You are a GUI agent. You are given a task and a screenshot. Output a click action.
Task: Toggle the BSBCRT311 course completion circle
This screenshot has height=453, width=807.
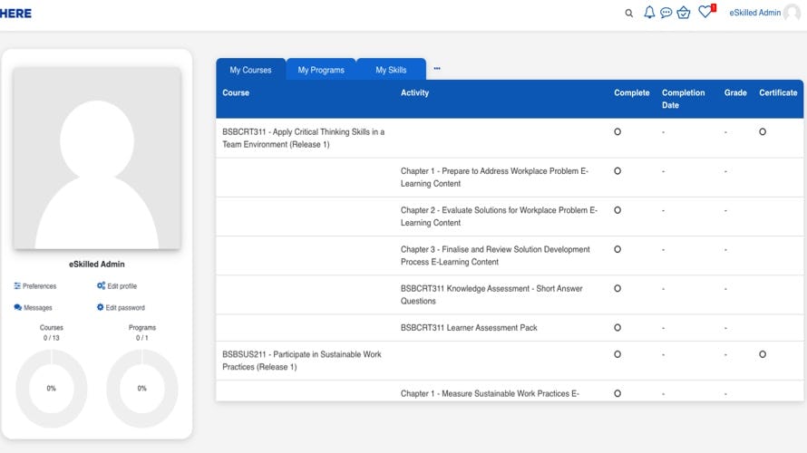[x=617, y=131]
